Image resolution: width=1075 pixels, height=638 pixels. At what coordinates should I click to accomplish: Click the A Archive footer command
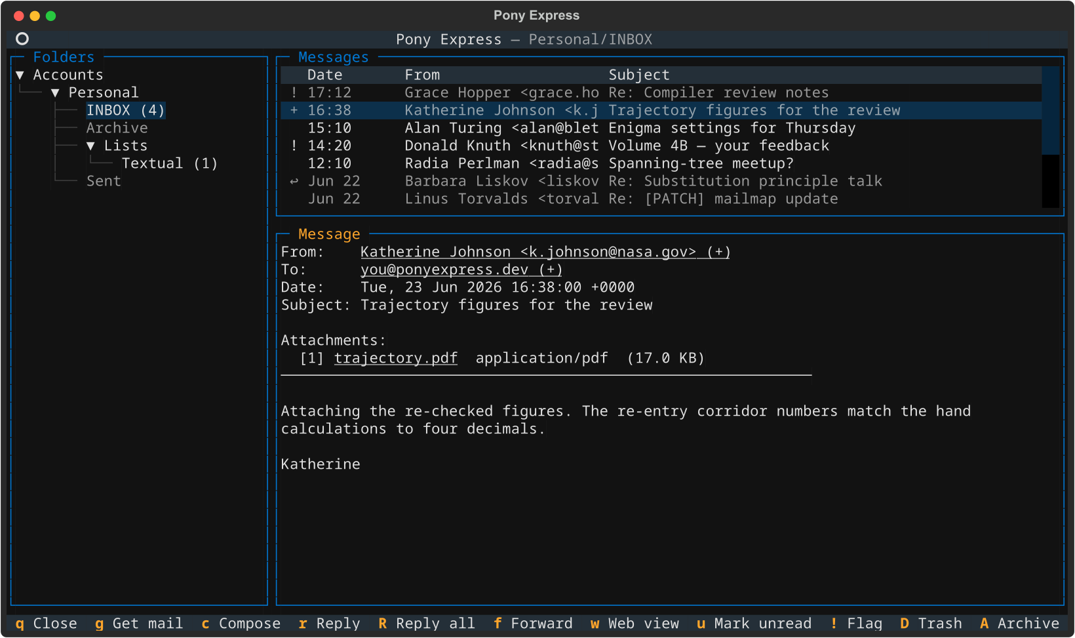coord(1019,624)
